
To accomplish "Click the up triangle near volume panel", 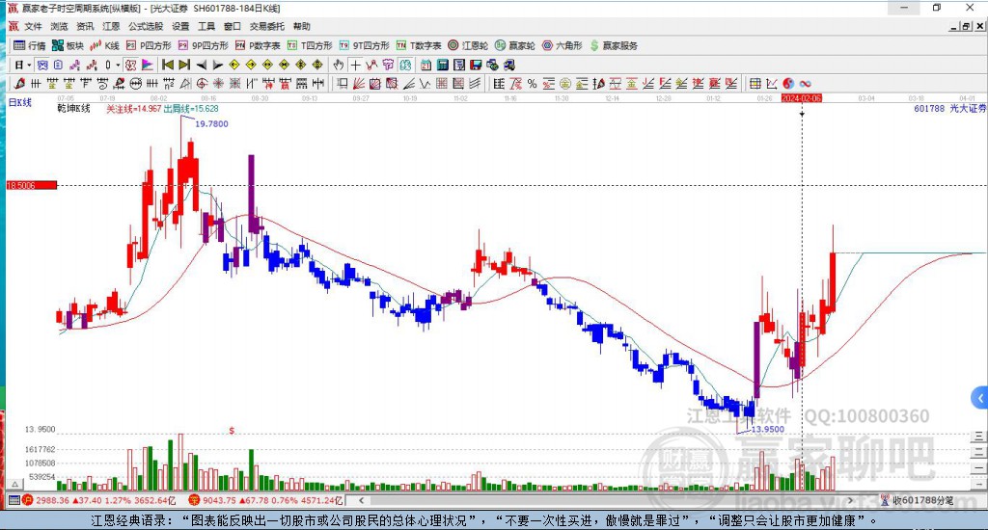I will click(x=14, y=484).
